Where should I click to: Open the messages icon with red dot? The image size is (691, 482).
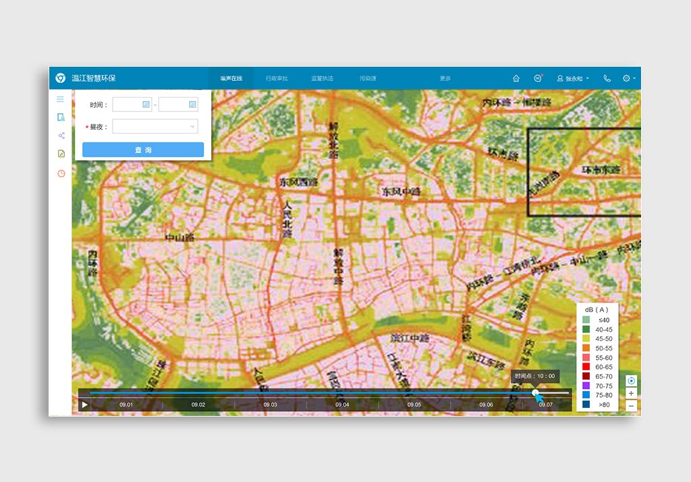(x=538, y=78)
